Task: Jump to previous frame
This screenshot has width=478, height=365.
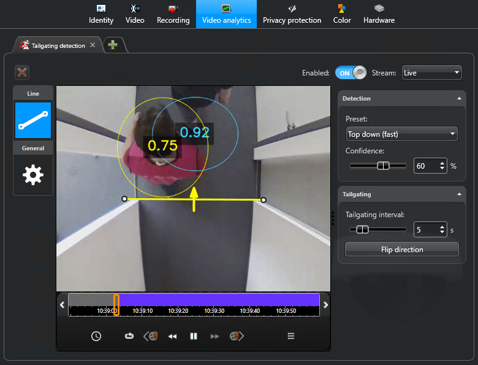Action: click(x=151, y=336)
